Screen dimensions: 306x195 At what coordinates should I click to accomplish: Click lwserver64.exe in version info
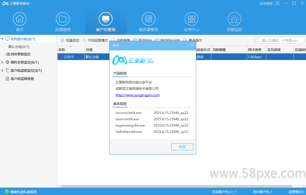127,119
